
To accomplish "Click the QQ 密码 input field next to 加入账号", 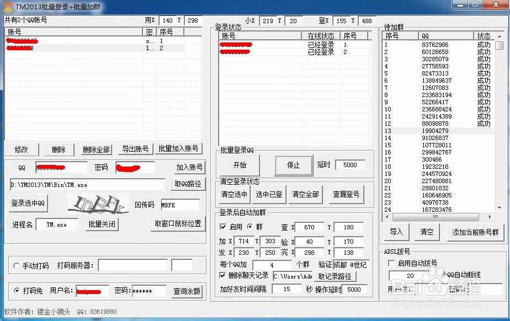I will [135, 168].
